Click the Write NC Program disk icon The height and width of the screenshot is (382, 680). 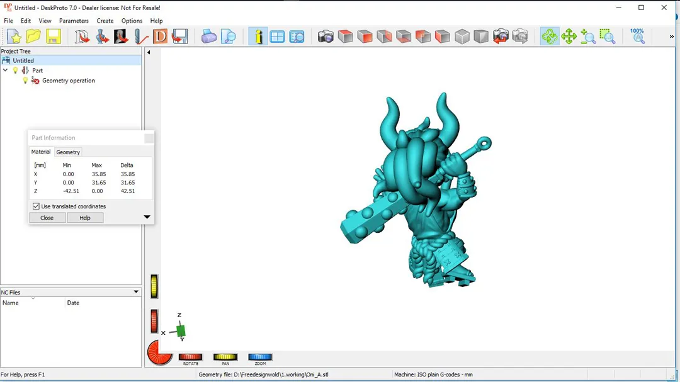coord(179,37)
